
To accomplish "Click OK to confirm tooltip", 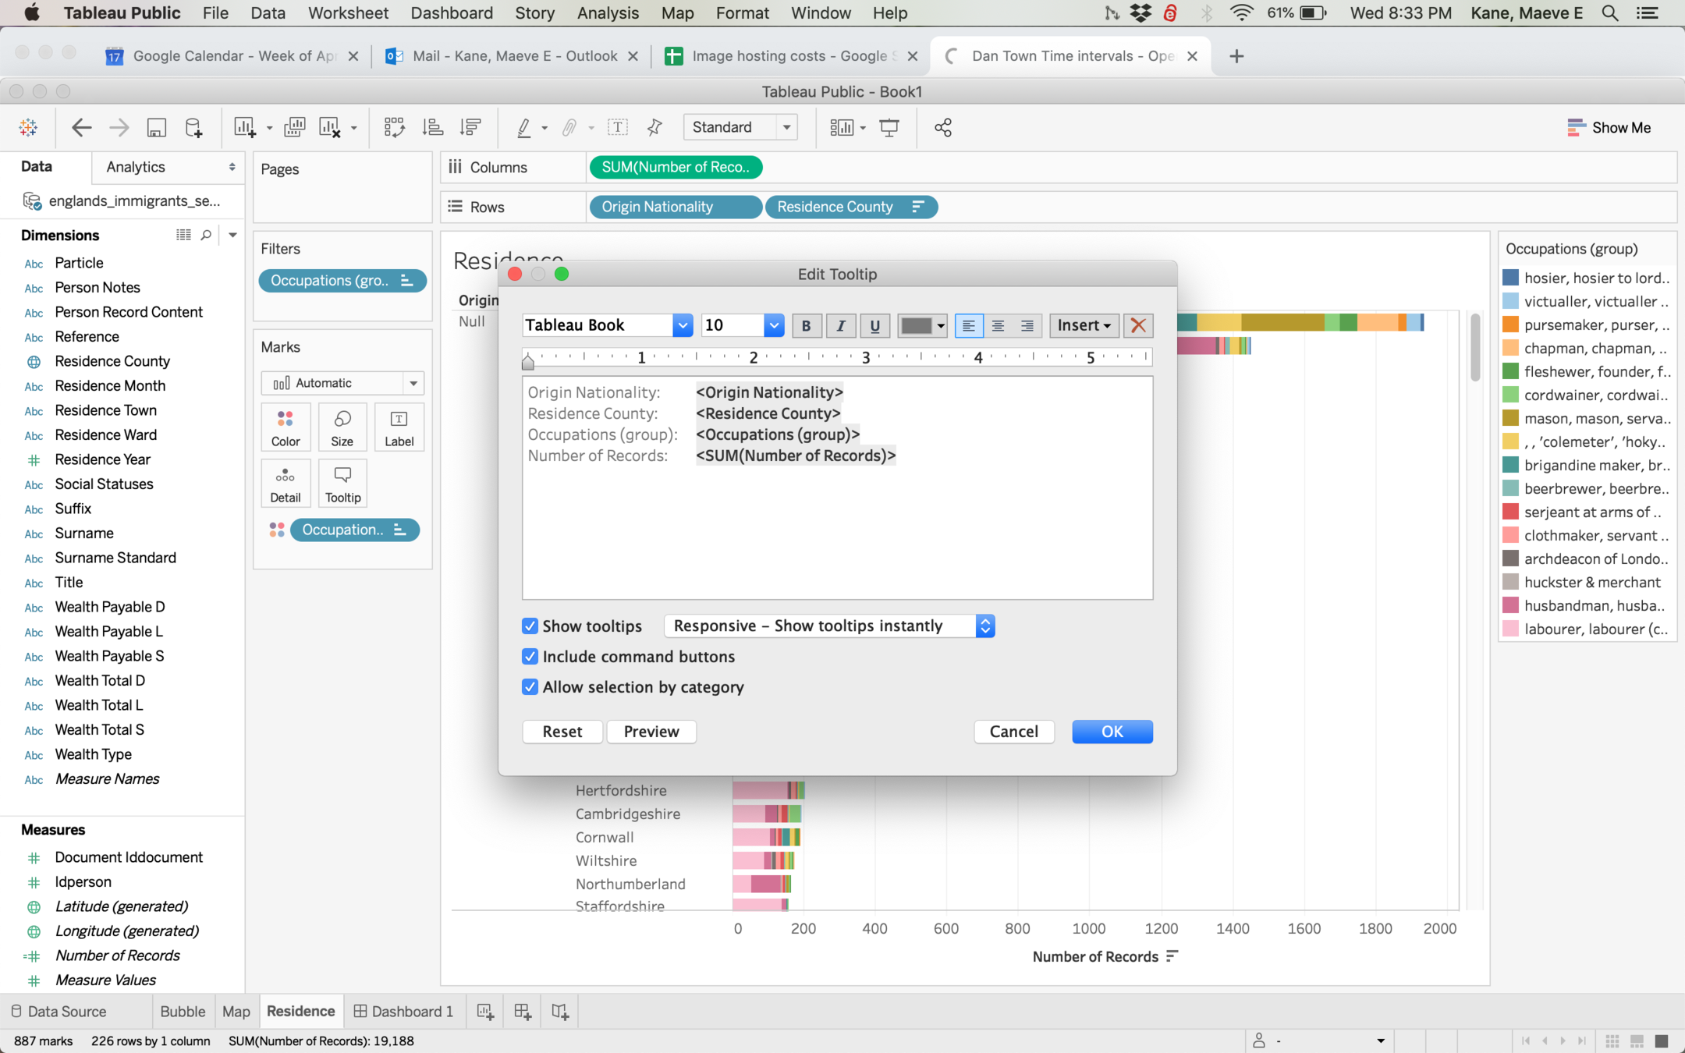I will click(1112, 731).
